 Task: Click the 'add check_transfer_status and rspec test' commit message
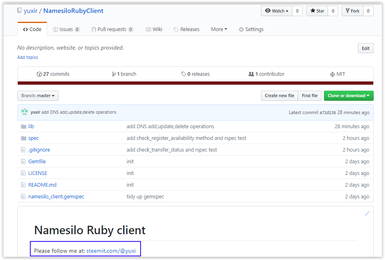[172, 150]
